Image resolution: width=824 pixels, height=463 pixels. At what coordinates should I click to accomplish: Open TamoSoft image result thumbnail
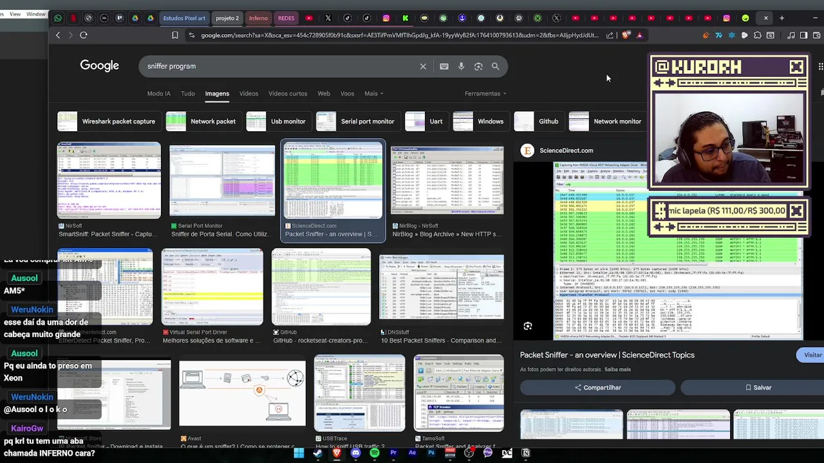coord(458,393)
